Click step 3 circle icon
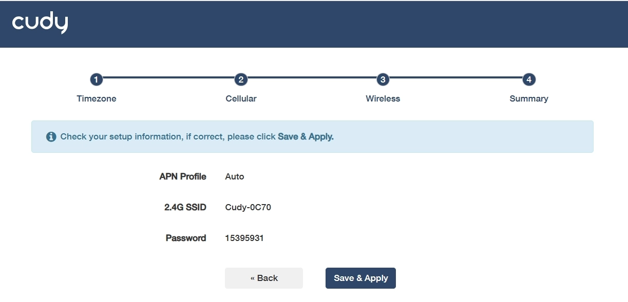628x302 pixels. click(383, 79)
